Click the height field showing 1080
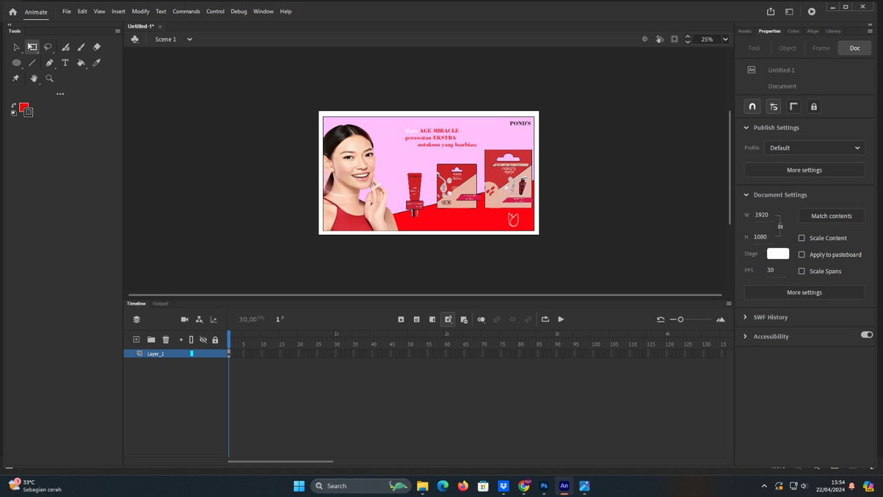Screen dimensions: 883x497 click(x=764, y=237)
